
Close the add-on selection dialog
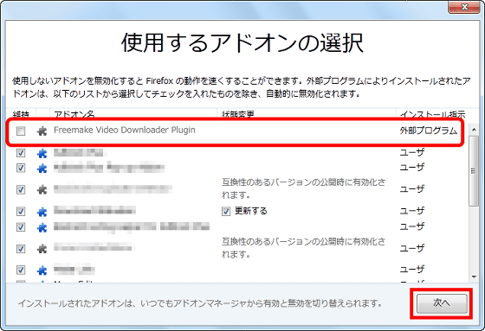(x=463, y=7)
